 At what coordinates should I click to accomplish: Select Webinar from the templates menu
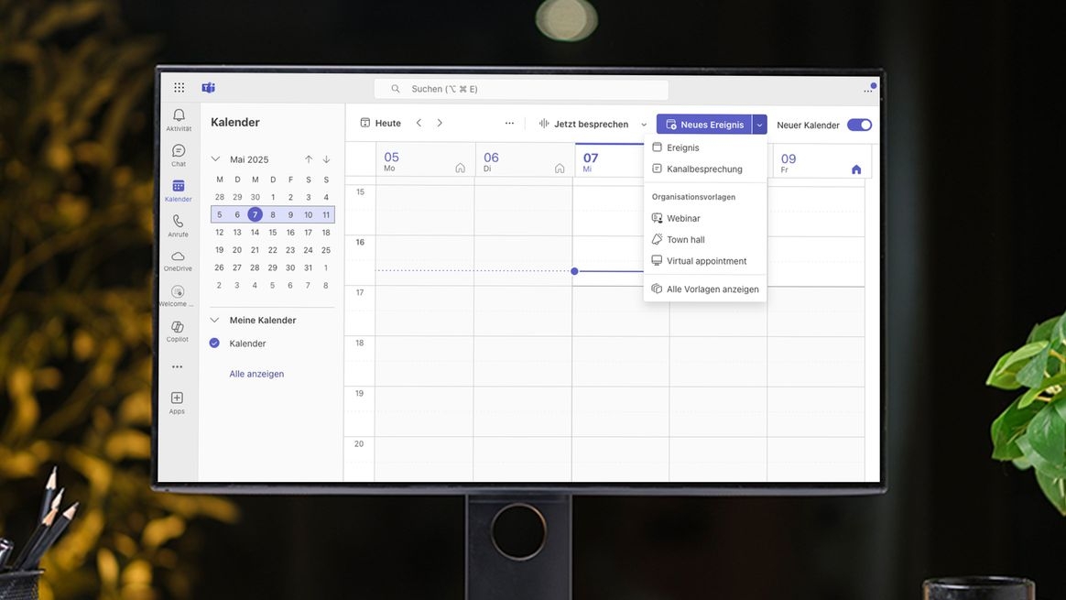pyautogui.click(x=683, y=218)
